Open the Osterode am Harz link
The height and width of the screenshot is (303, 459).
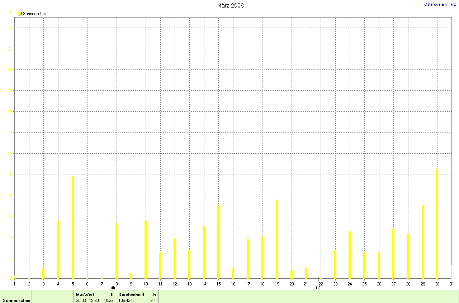440,4
